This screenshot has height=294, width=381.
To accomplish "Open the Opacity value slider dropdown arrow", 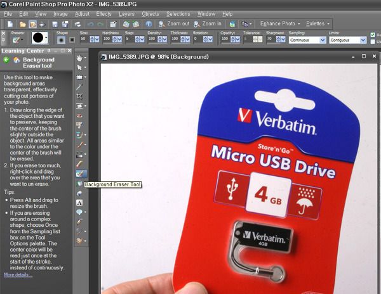I will coord(237,39).
